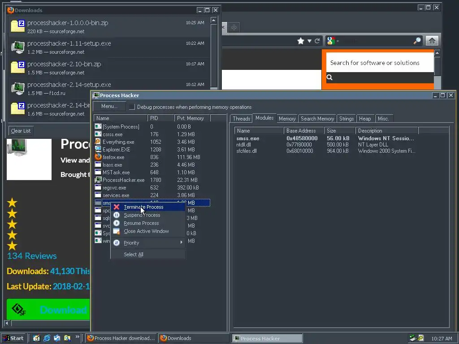Switch to Downloads taskbar button
Screen dimensions: 459x344
coord(193,338)
